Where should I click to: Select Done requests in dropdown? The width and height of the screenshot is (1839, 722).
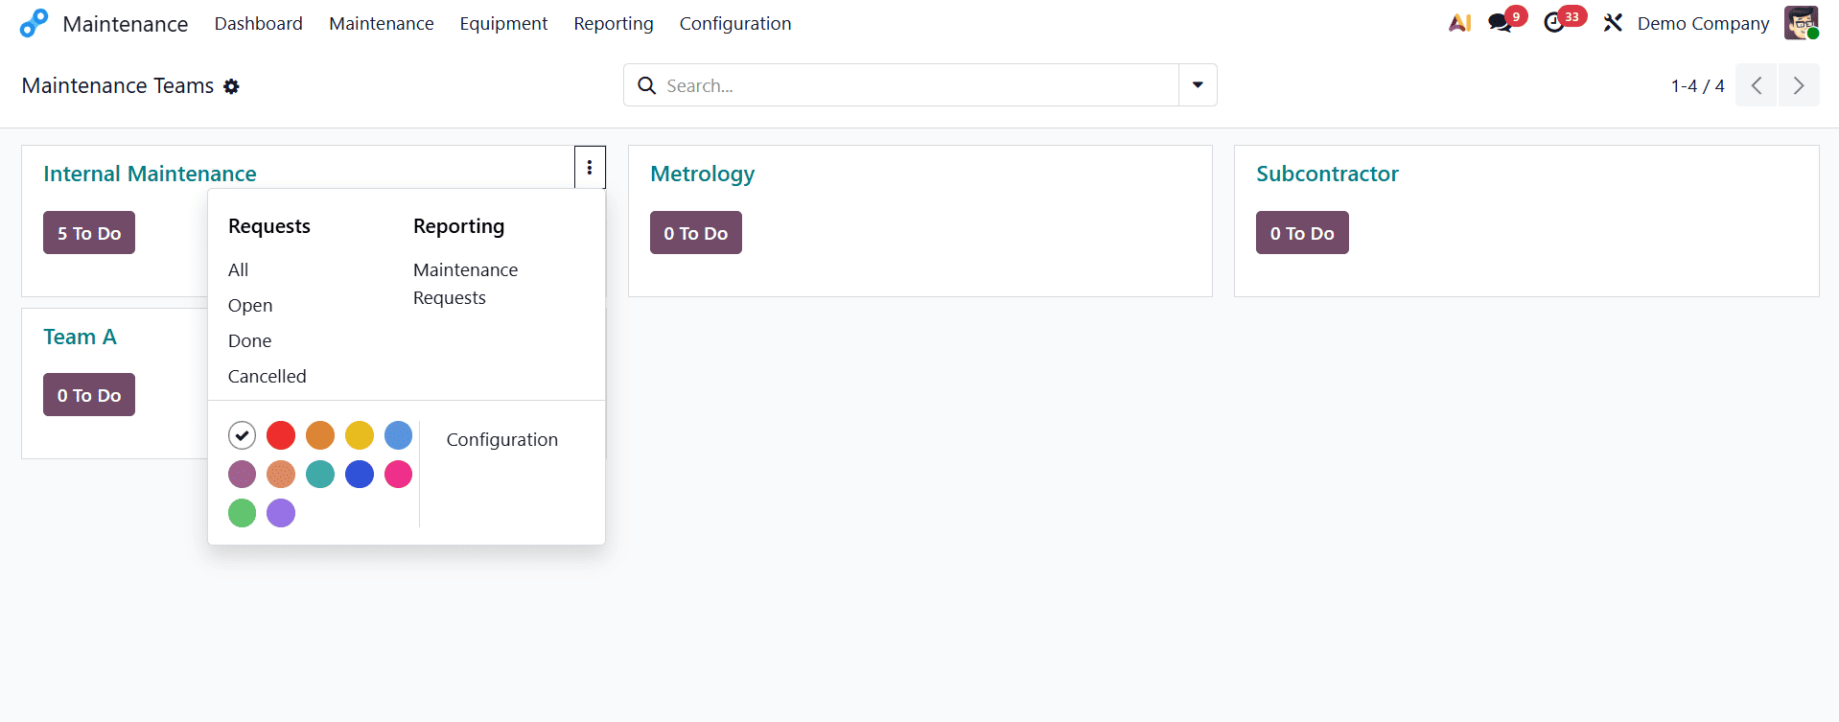pyautogui.click(x=249, y=341)
